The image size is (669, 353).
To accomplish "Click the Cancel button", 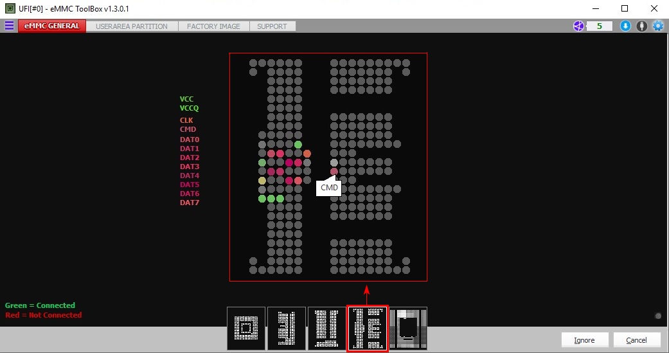I will click(636, 340).
